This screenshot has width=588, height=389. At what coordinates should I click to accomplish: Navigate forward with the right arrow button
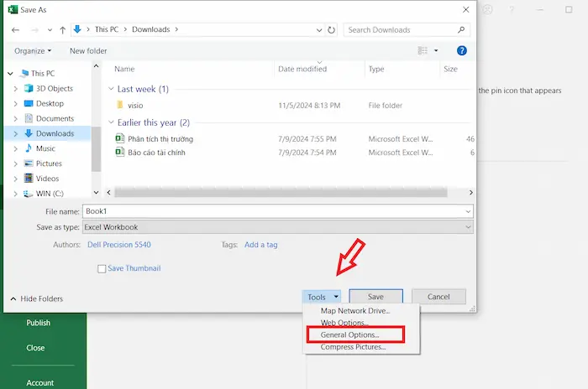(x=34, y=30)
